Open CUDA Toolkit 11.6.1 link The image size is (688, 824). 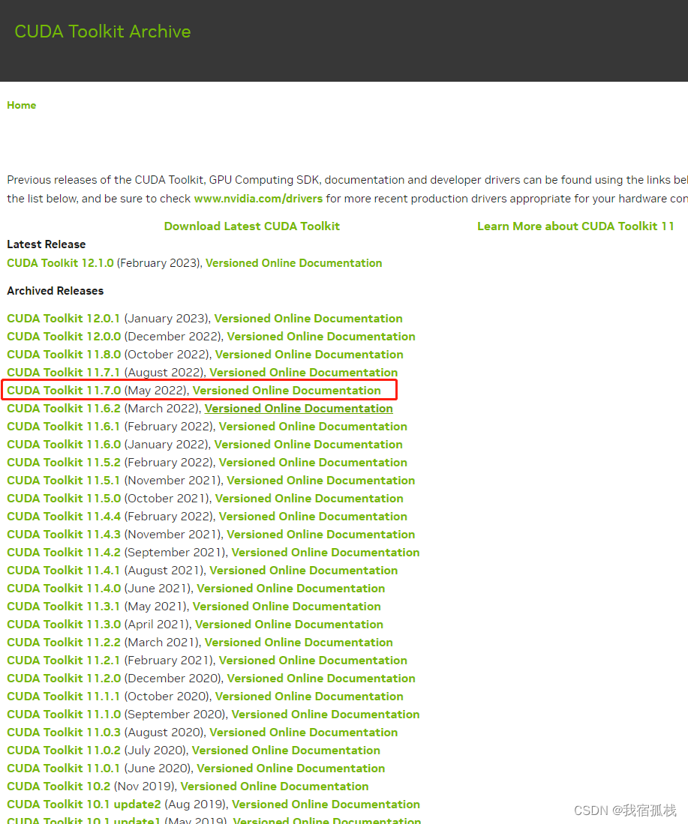tap(64, 426)
